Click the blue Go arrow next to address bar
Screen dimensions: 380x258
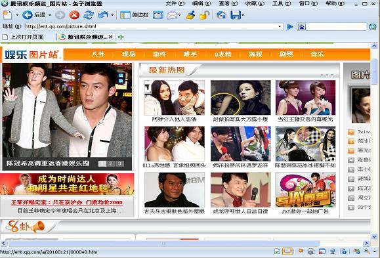289,26
